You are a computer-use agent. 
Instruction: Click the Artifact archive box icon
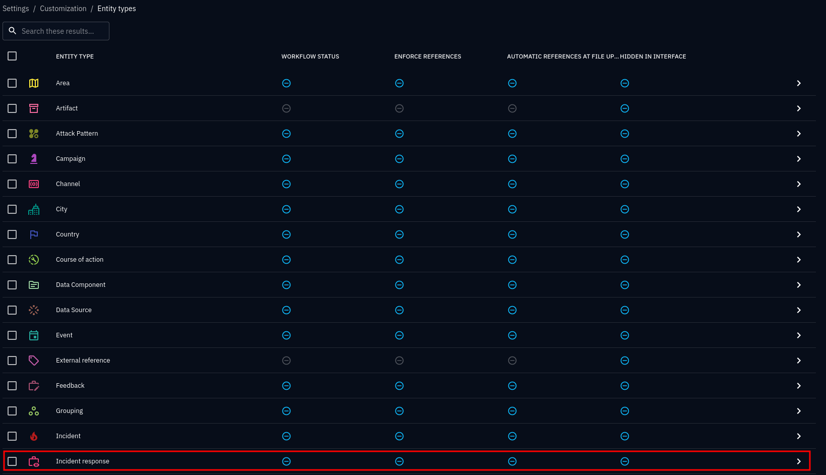tap(34, 108)
